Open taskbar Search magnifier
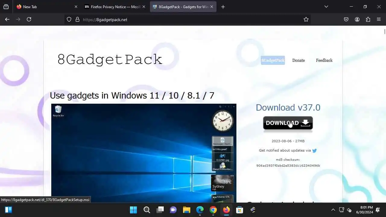The image size is (386, 217). coord(147,210)
